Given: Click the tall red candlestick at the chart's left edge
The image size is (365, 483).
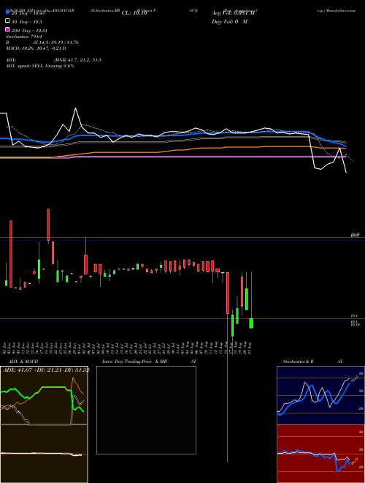Looking at the screenshot, I should 11,254.
